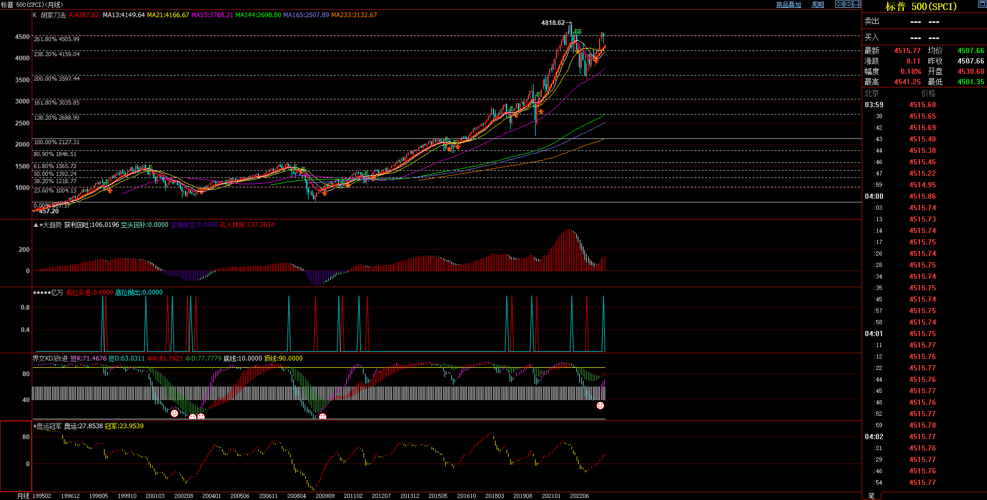The width and height of the screenshot is (987, 500).
Task: Toggle the side panel layout icon
Action: 856,4
